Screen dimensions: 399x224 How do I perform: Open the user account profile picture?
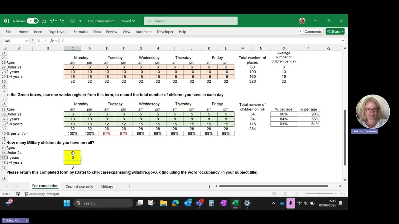click(302, 21)
